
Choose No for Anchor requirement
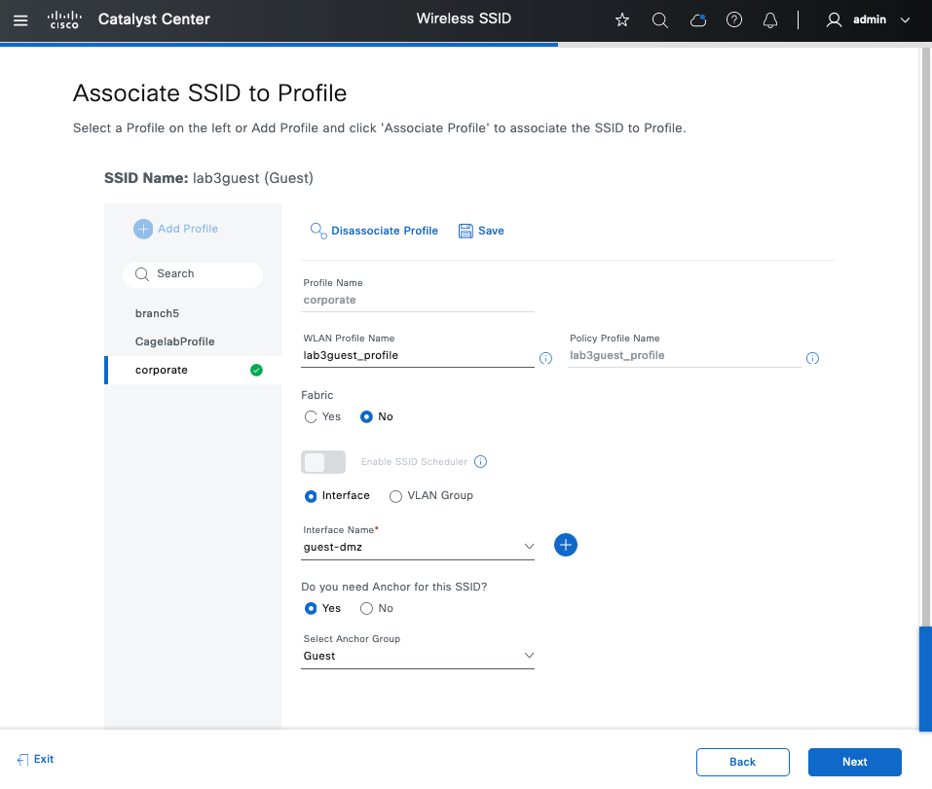pyautogui.click(x=366, y=608)
